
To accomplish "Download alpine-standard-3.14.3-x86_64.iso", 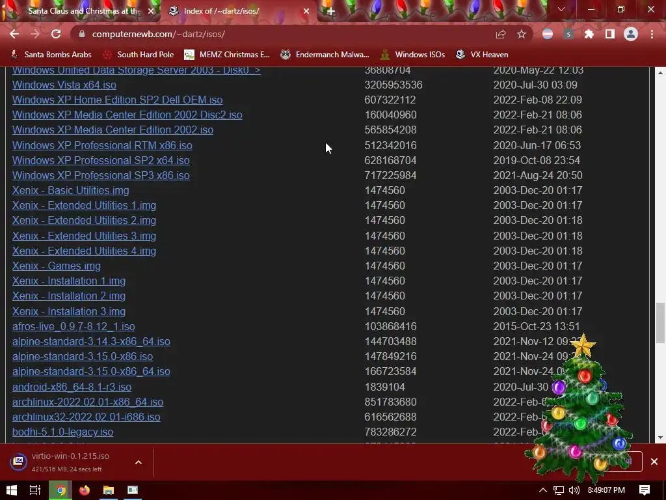I will (91, 341).
